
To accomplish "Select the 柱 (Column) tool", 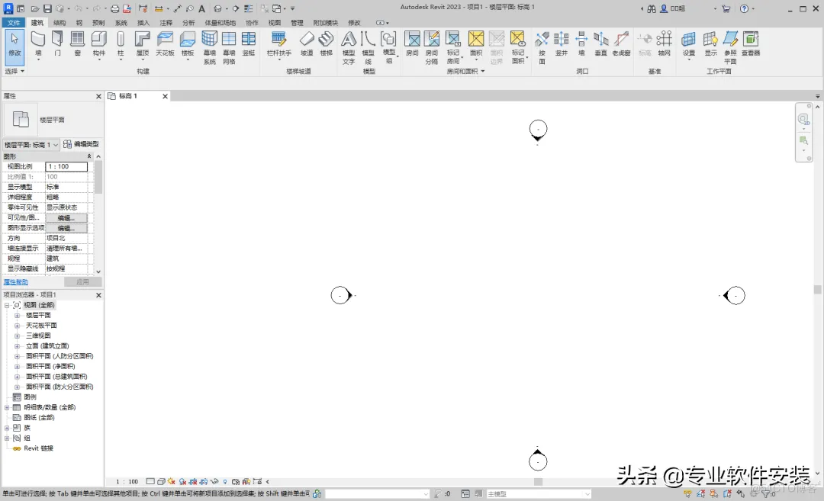I will pyautogui.click(x=121, y=43).
